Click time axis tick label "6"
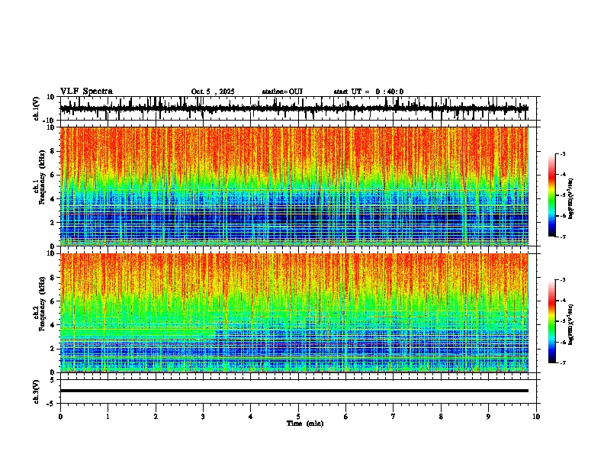Viewport: 604px width, 467px height. pyautogui.click(x=346, y=417)
